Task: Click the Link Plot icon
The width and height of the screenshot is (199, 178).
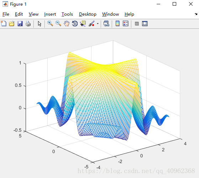Action: [x=106, y=23]
